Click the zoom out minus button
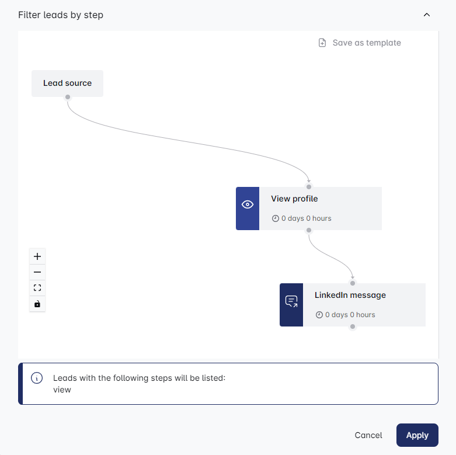The height and width of the screenshot is (455, 456). (x=37, y=272)
